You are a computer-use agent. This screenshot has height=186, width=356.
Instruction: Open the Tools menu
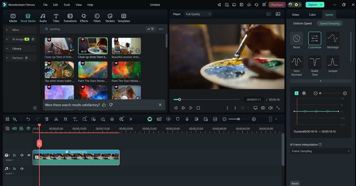(x=67, y=5)
